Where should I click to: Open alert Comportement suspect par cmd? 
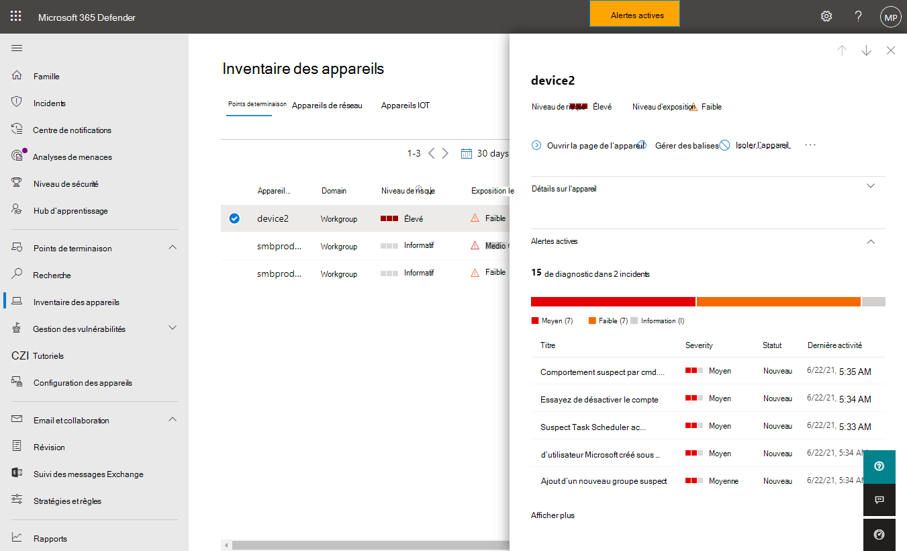pyautogui.click(x=602, y=372)
